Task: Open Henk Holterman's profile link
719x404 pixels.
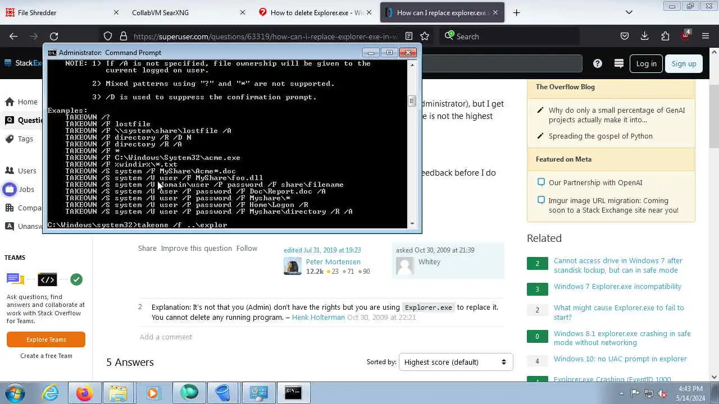Action: 318,317
